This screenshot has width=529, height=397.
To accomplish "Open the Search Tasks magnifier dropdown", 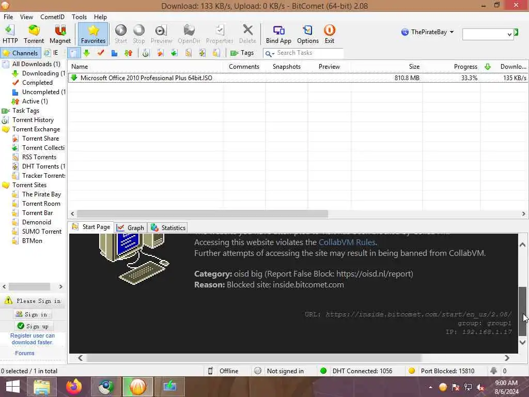I will tap(270, 53).
